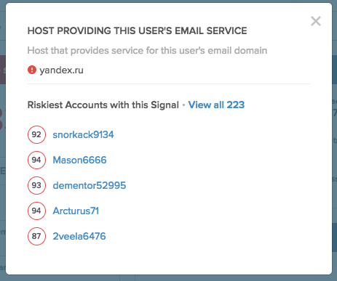
Task: Click the gray description text under the title
Action: pos(147,51)
